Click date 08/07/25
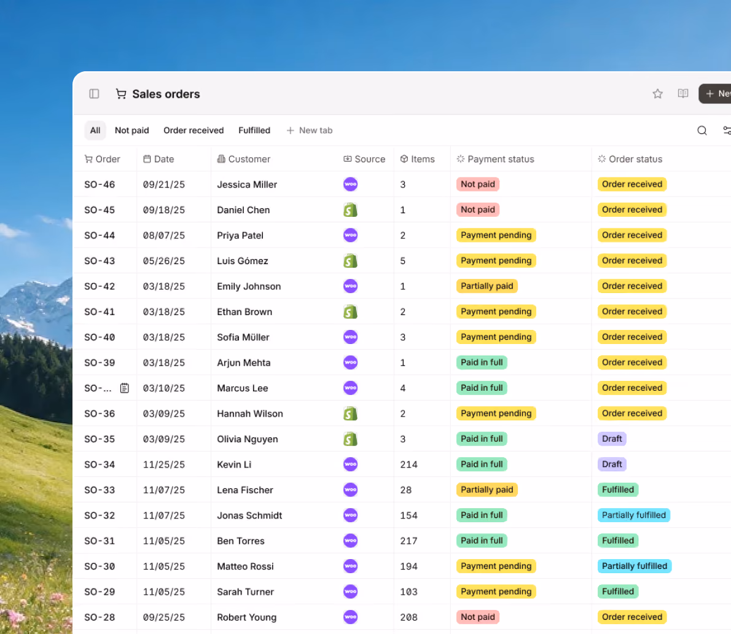The width and height of the screenshot is (731, 634). (x=163, y=235)
